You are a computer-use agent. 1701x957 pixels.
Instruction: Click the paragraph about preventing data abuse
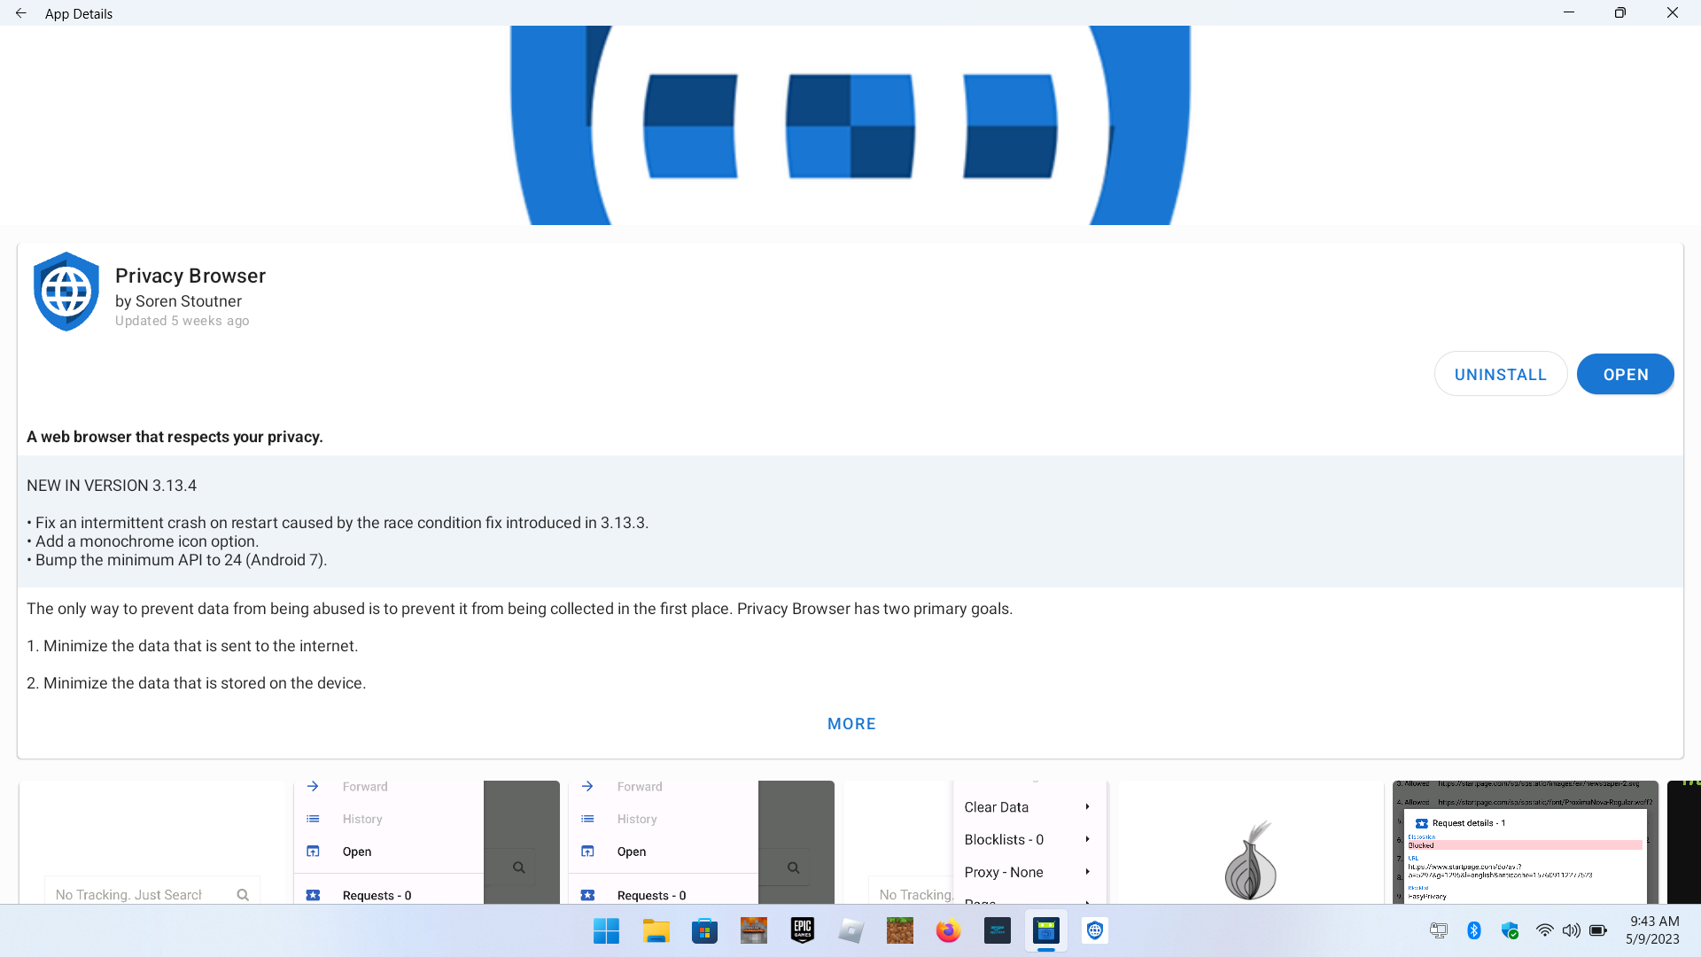[x=520, y=609]
